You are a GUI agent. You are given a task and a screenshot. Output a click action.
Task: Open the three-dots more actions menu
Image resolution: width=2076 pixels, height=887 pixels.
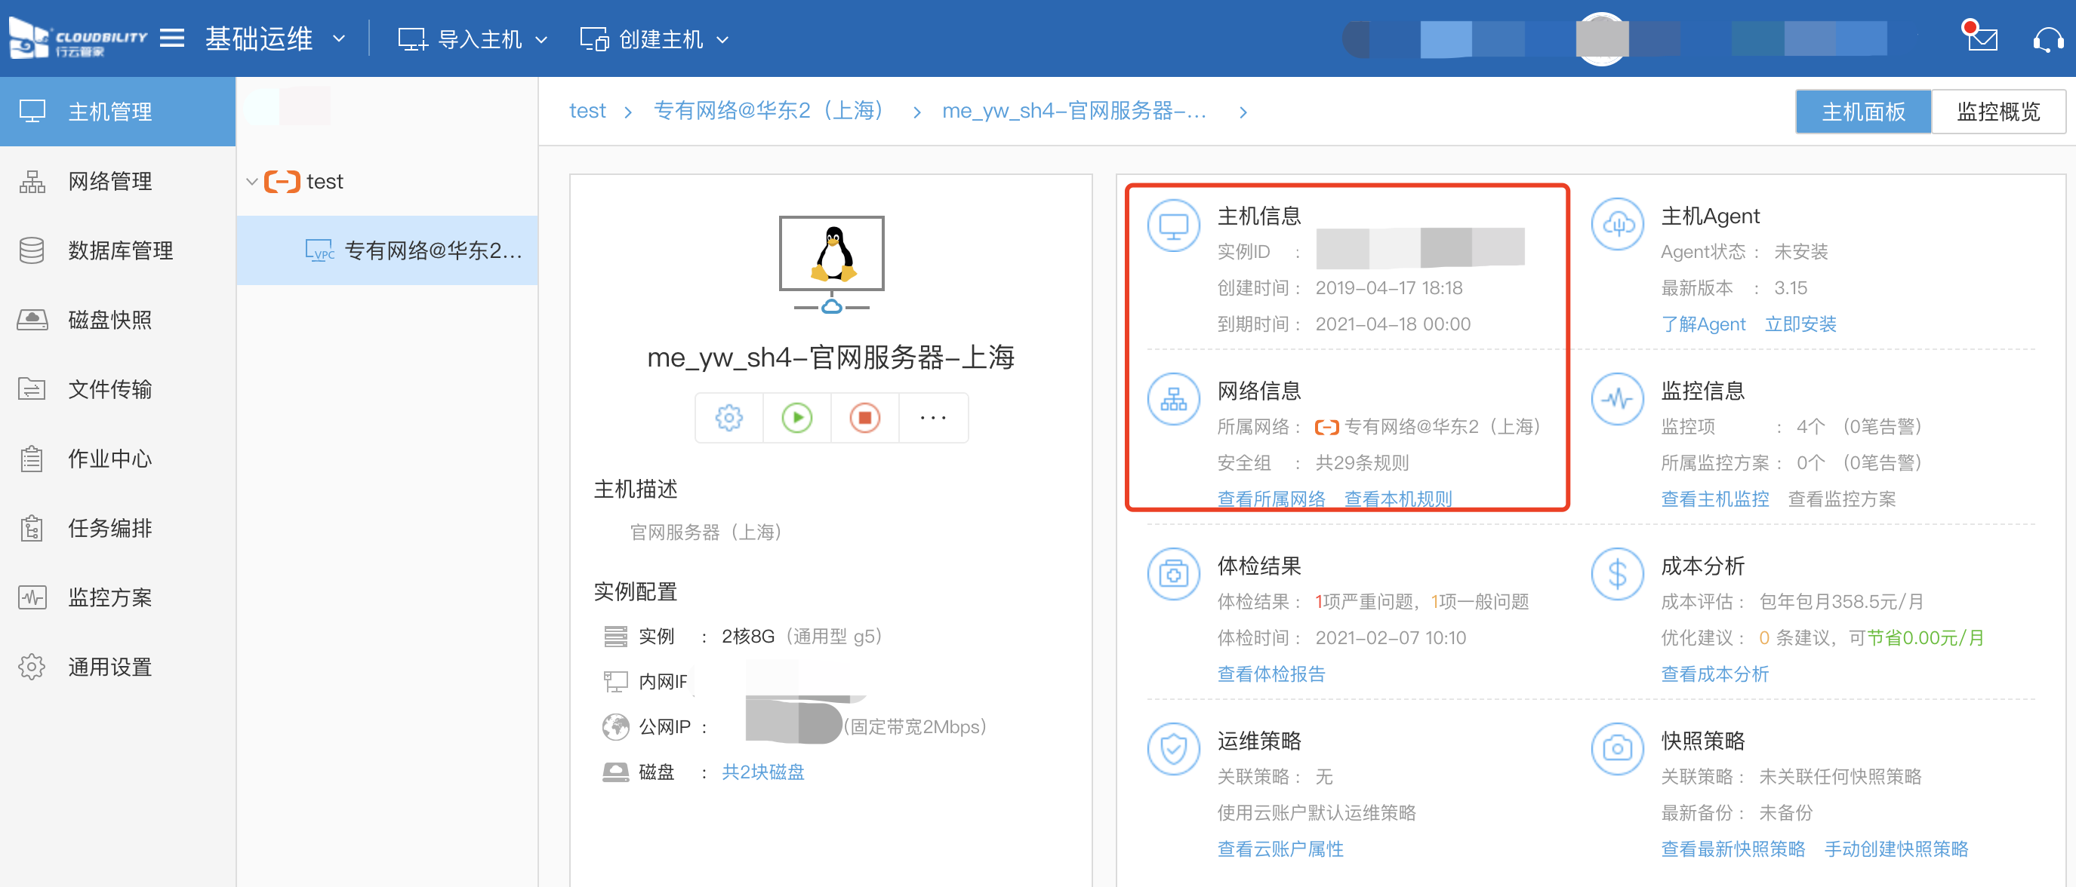click(x=932, y=418)
